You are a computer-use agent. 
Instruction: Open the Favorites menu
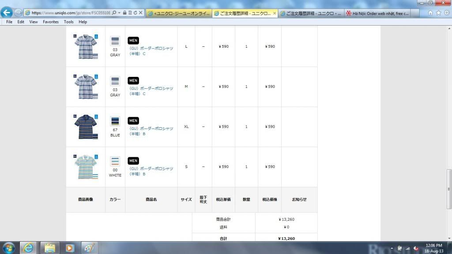(51, 22)
